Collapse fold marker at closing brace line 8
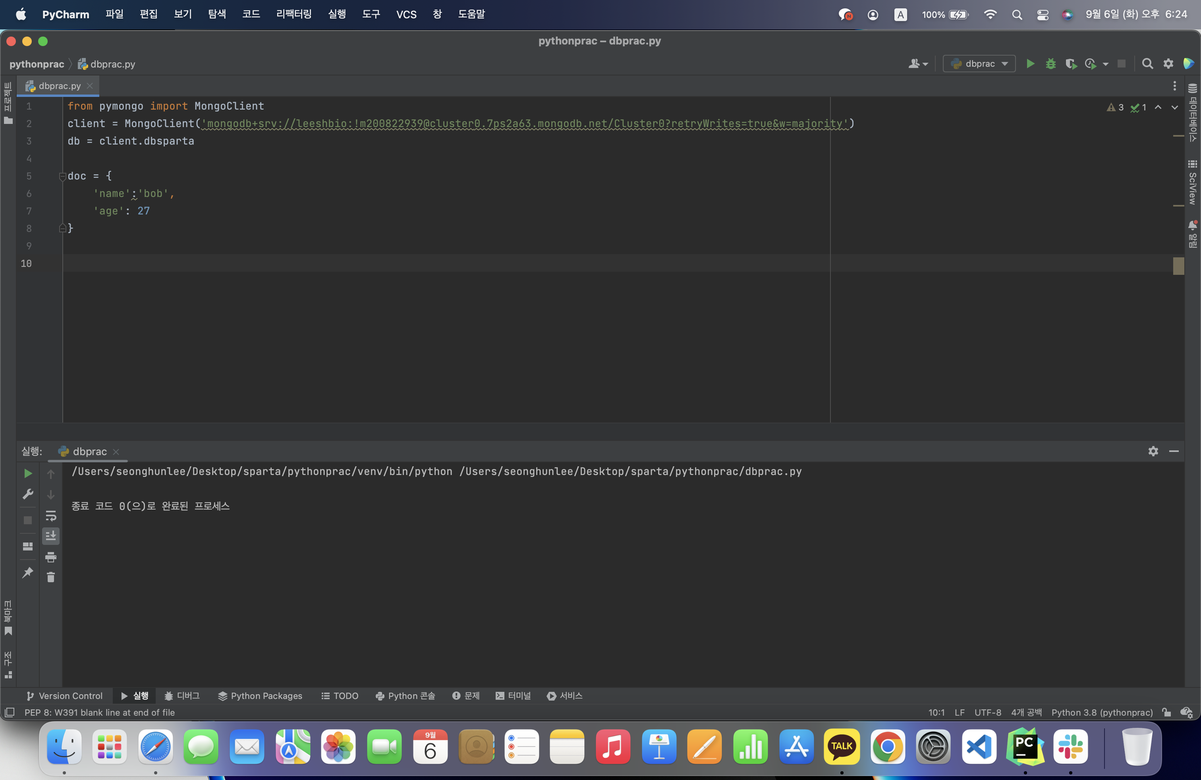The height and width of the screenshot is (780, 1201). point(63,228)
